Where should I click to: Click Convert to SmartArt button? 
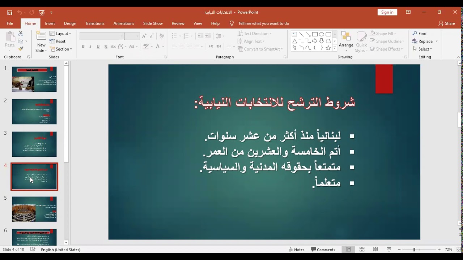[x=260, y=49]
